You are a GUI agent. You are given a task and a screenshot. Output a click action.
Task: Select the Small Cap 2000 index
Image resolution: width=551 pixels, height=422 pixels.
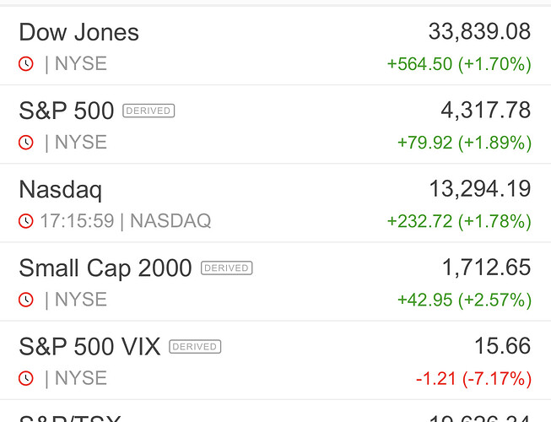click(105, 268)
